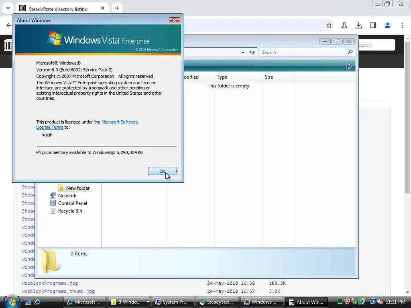This screenshot has height=308, width=411.
Task: Go back with browser back arrow
Action: pos(9,25)
